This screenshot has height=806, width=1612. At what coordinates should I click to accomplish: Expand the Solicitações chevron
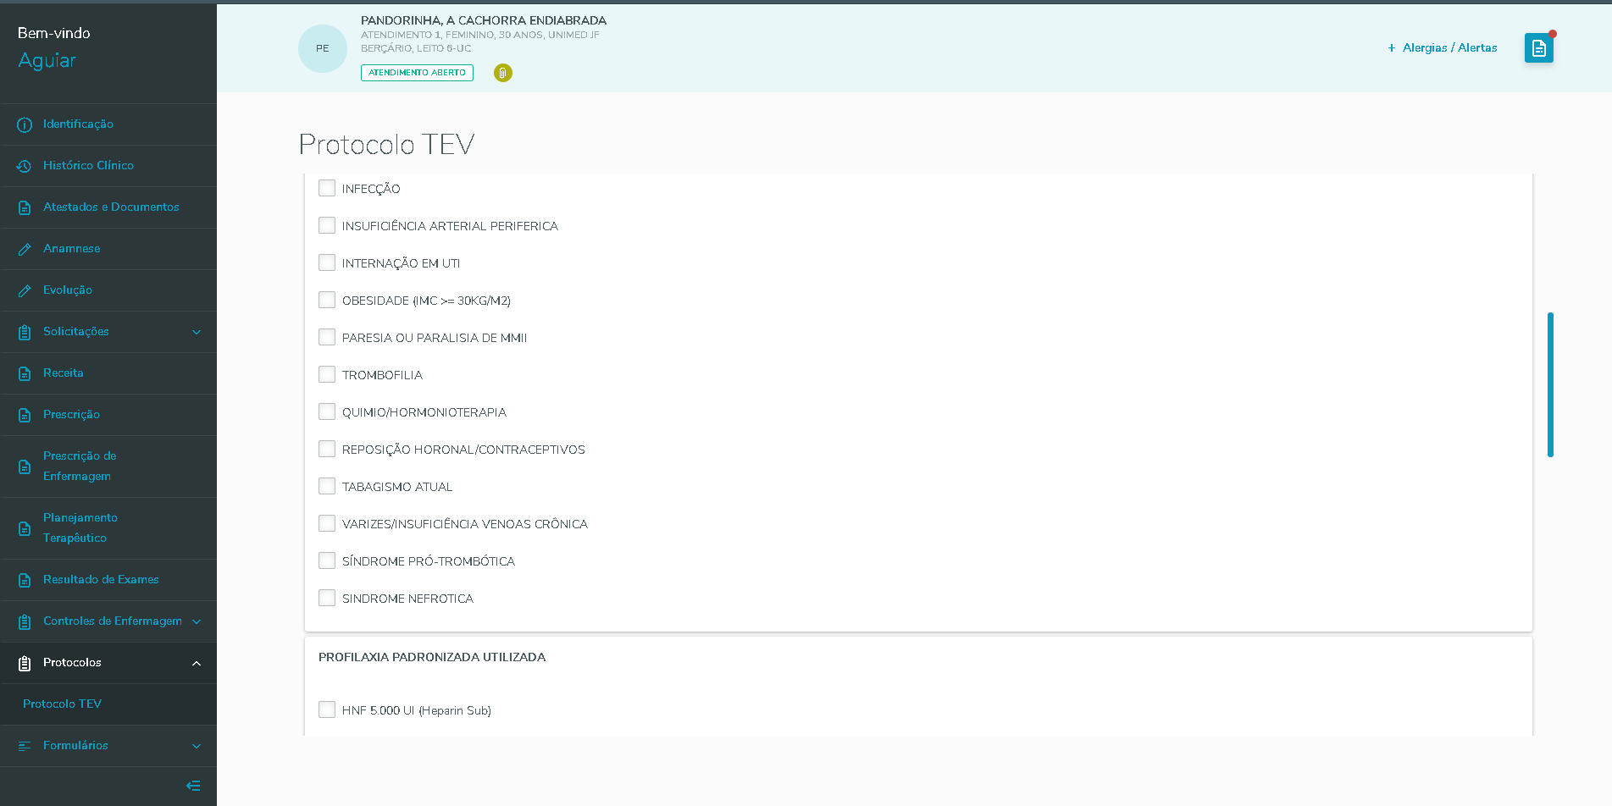(x=197, y=332)
